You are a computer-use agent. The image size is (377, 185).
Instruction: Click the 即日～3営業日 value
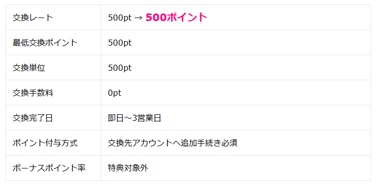click(134, 118)
